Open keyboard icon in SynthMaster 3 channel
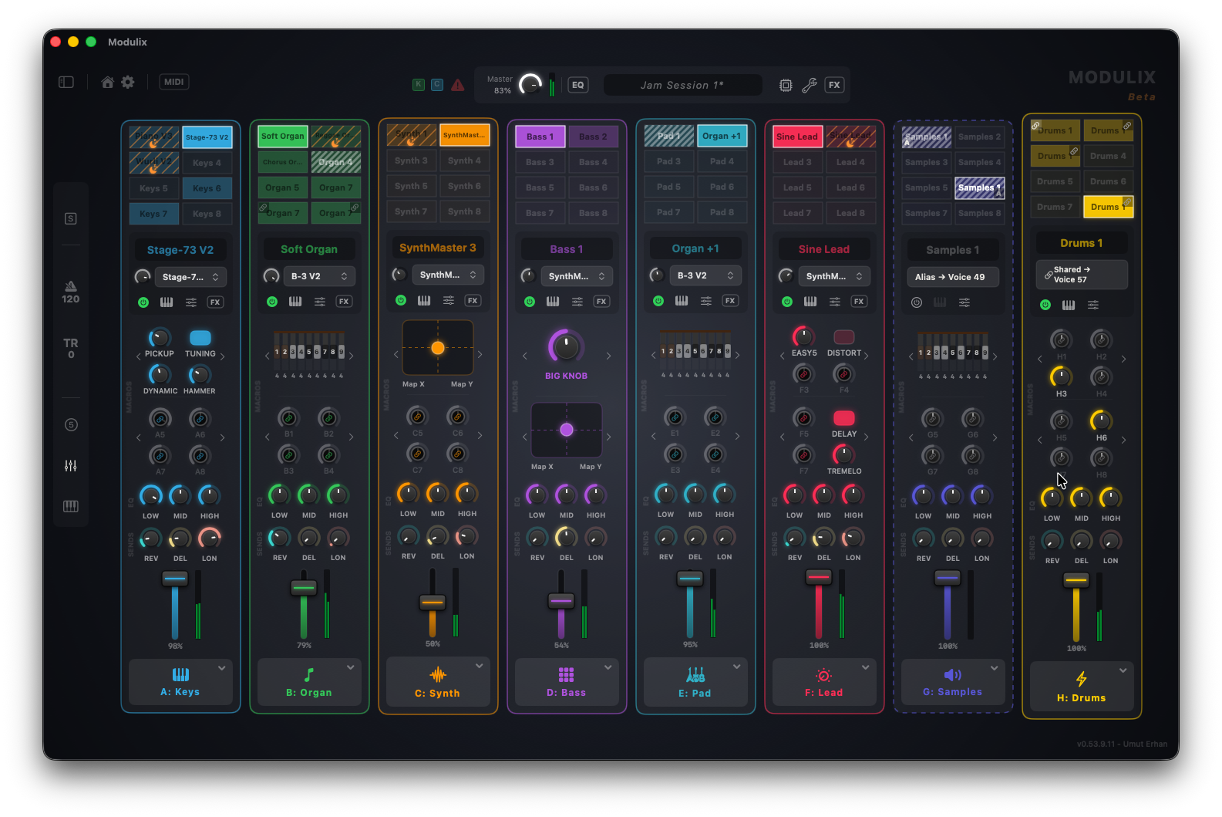Image resolution: width=1222 pixels, height=817 pixels. click(424, 300)
